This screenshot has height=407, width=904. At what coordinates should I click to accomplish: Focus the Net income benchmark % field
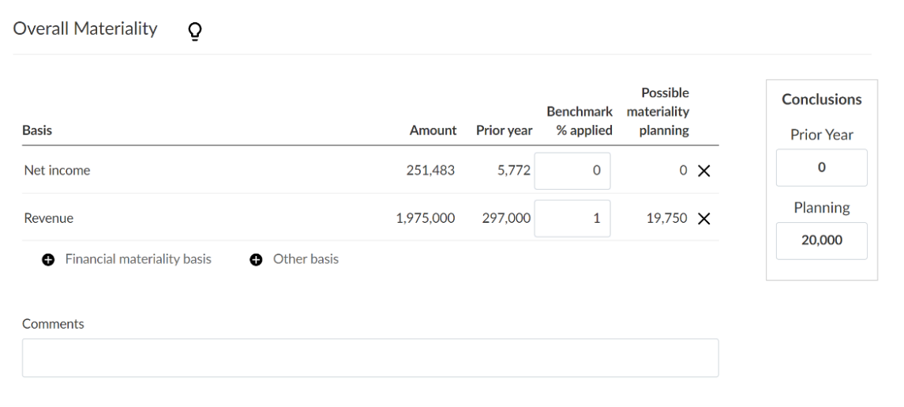[x=572, y=170]
